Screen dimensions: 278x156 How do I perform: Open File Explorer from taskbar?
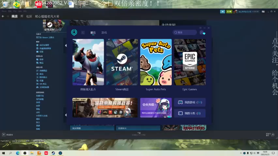[32, 153]
